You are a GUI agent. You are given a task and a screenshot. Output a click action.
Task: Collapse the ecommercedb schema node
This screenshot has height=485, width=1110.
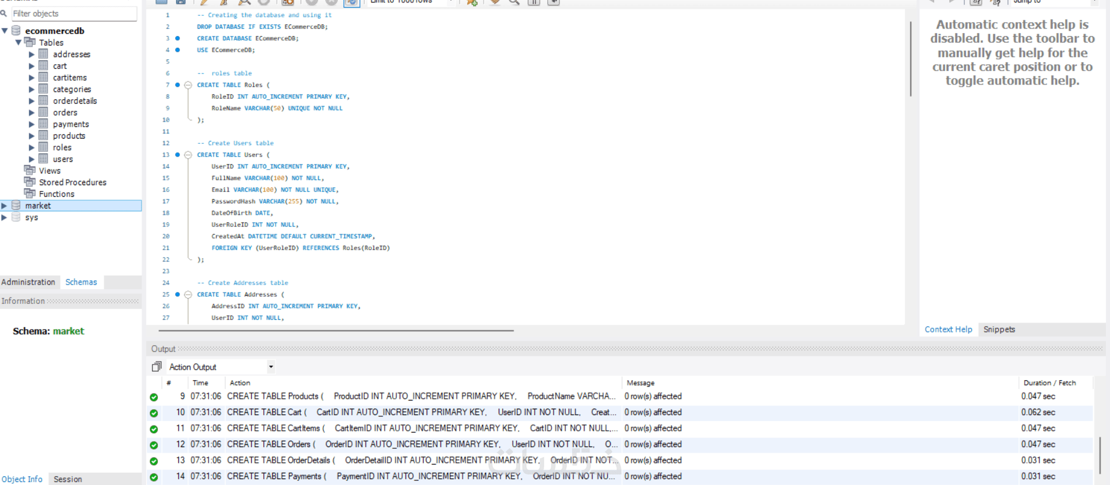pyautogui.click(x=5, y=31)
